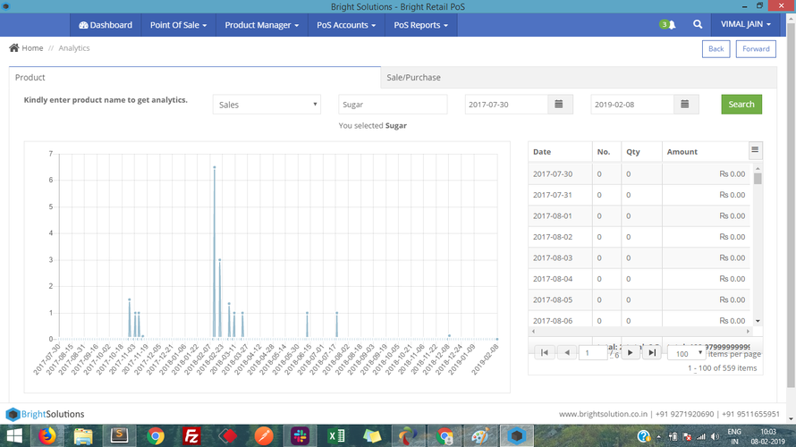Screen dimensions: 796x447
Task: Open the items per page dropdown
Action: click(x=686, y=353)
